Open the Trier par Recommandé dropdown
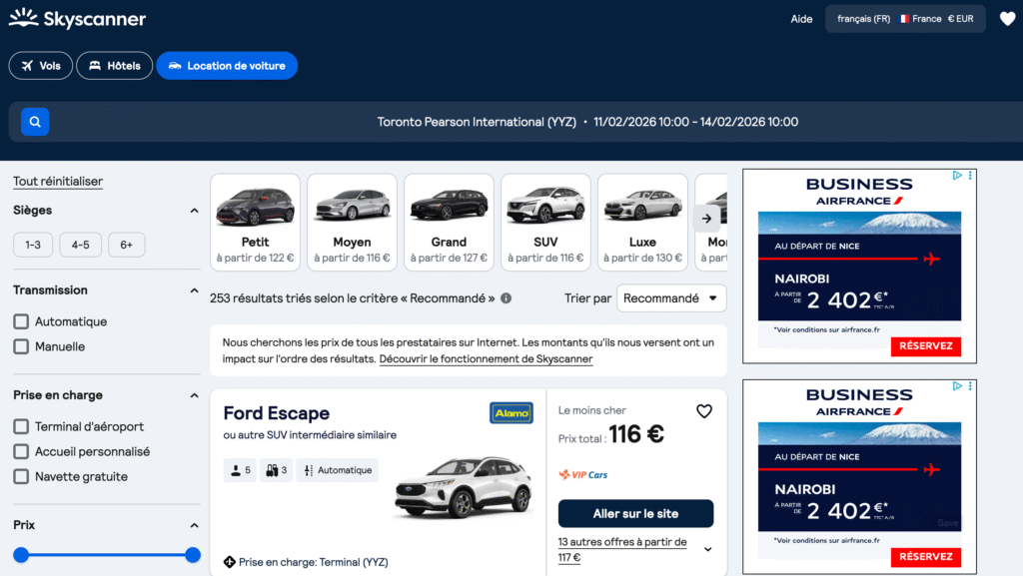This screenshot has width=1023, height=576. click(x=671, y=298)
